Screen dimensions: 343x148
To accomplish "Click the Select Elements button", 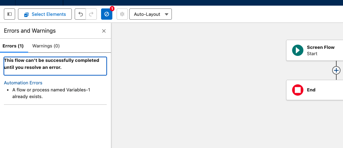I will (x=45, y=14).
